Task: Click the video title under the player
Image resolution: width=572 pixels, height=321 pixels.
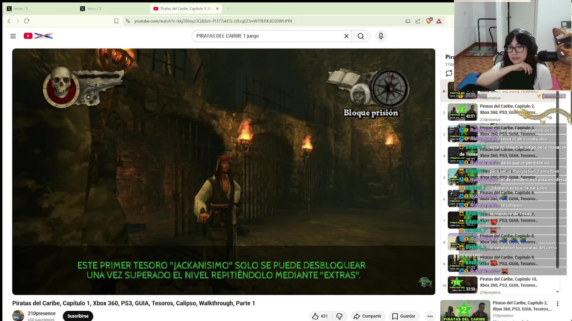Action: coord(134,303)
